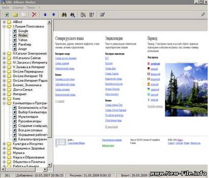Click the pin icon at toolbar end
Image resolution: width=209 pixels, height=178 pixels.
point(203,14)
